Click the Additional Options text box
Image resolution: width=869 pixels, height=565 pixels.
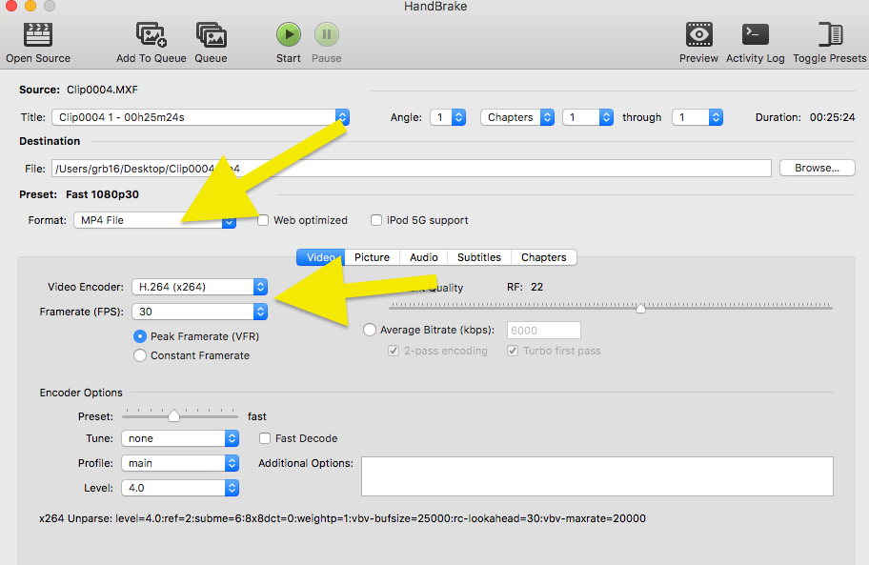pos(597,476)
